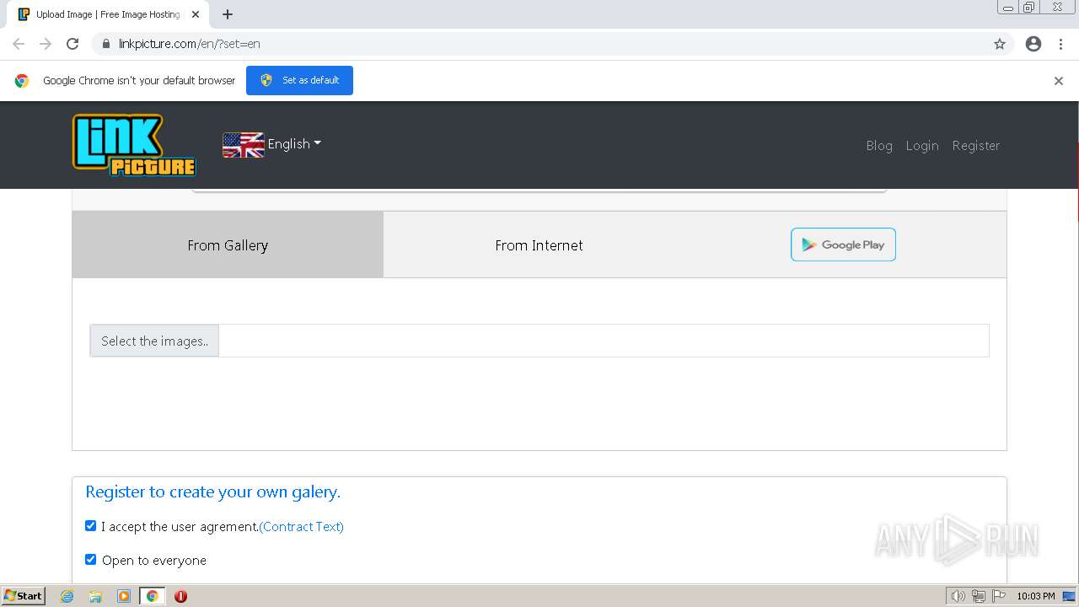Viewport: 1079px width, 607px height.
Task: Click the Chrome taskbar icon
Action: pos(153,596)
